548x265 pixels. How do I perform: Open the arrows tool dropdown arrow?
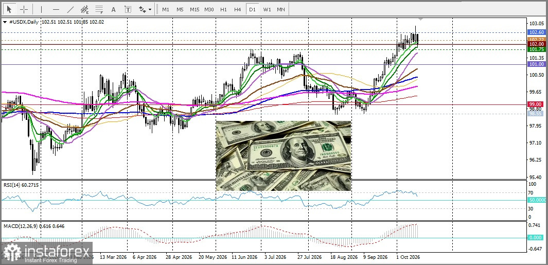click(x=150, y=10)
